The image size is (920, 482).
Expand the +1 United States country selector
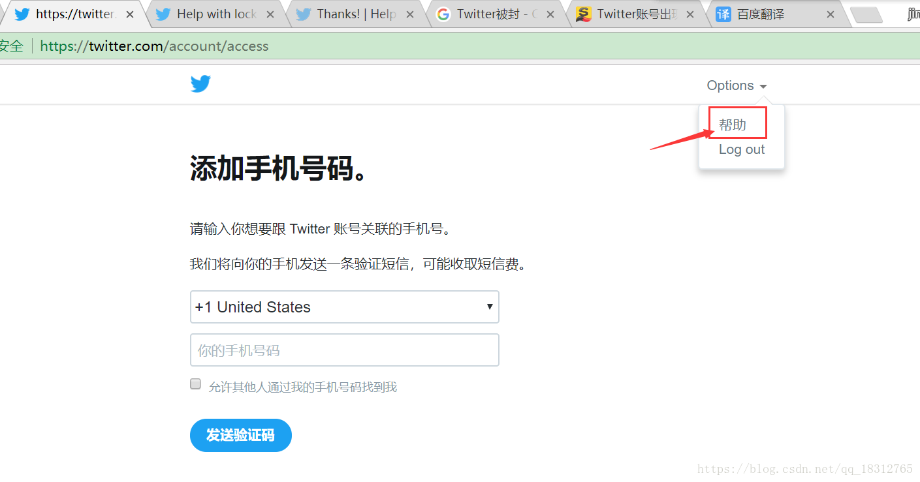(345, 307)
